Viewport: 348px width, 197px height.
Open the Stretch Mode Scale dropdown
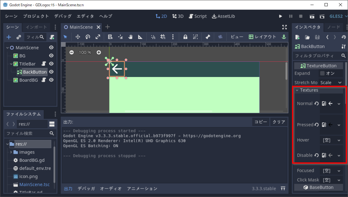pos(331,82)
